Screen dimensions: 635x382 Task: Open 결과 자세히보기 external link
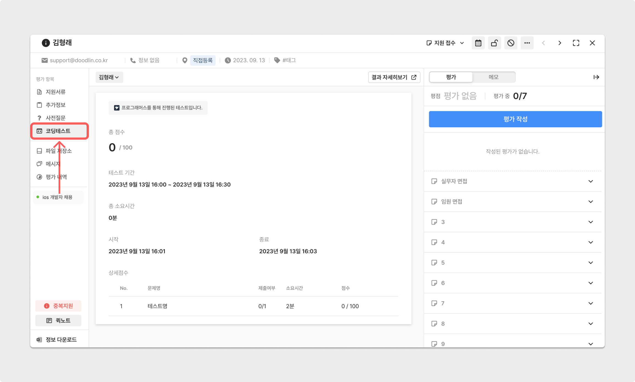click(394, 77)
